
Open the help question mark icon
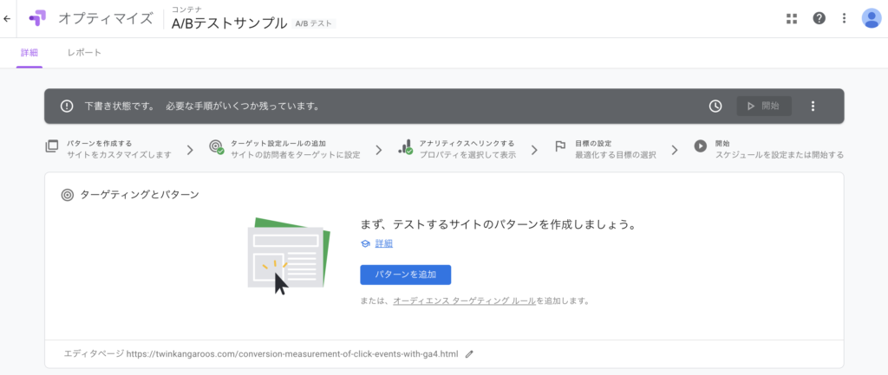pos(819,19)
